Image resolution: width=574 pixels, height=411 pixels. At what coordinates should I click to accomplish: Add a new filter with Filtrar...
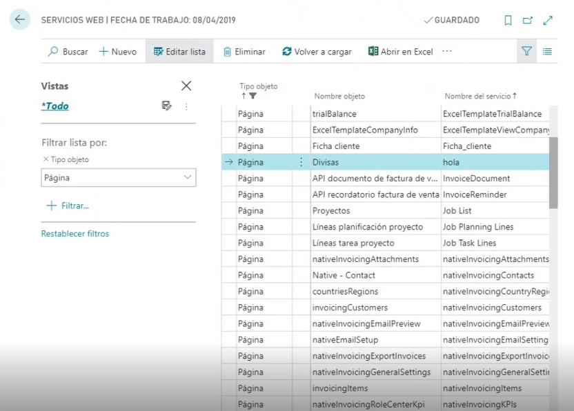(x=68, y=205)
